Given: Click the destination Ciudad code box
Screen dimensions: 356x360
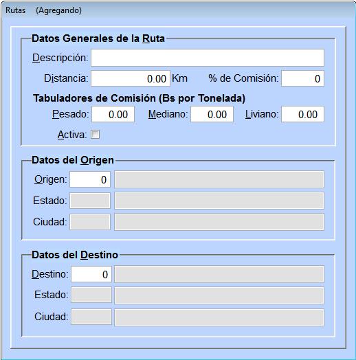Looking at the screenshot, I should pos(91,317).
